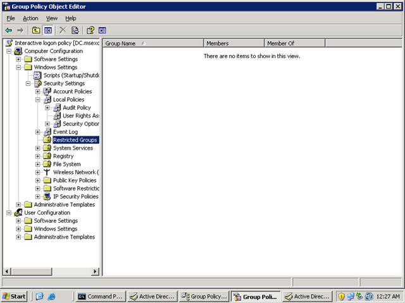Select the Software Restriction Policies item
The height and width of the screenshot is (303, 405).
(76, 188)
